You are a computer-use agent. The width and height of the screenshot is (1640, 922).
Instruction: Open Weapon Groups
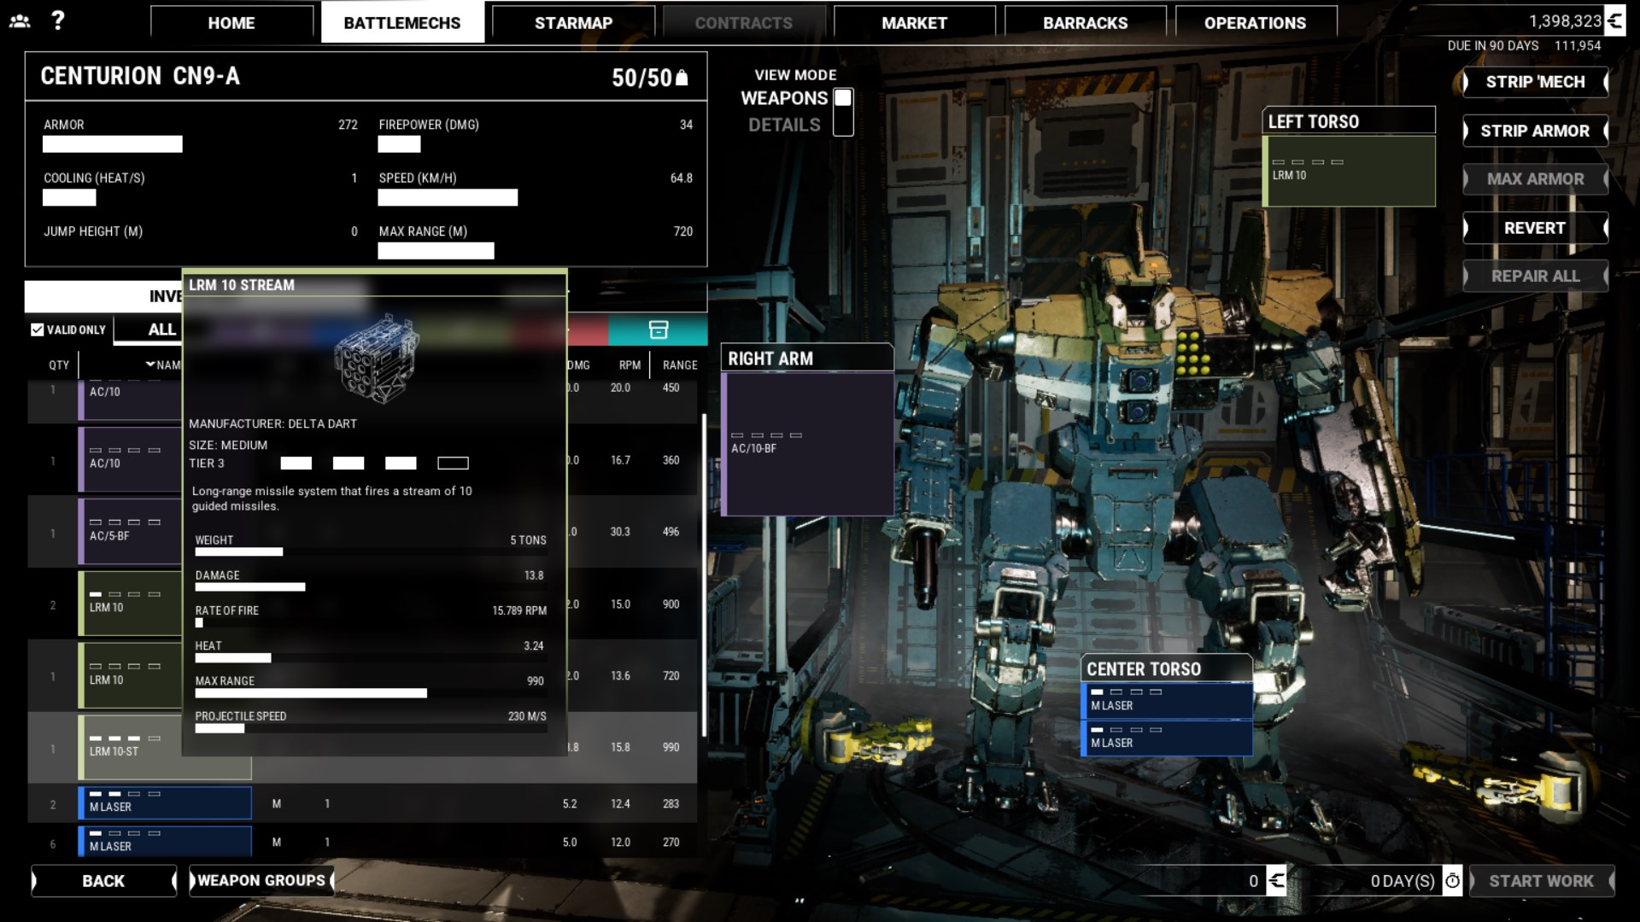point(261,880)
